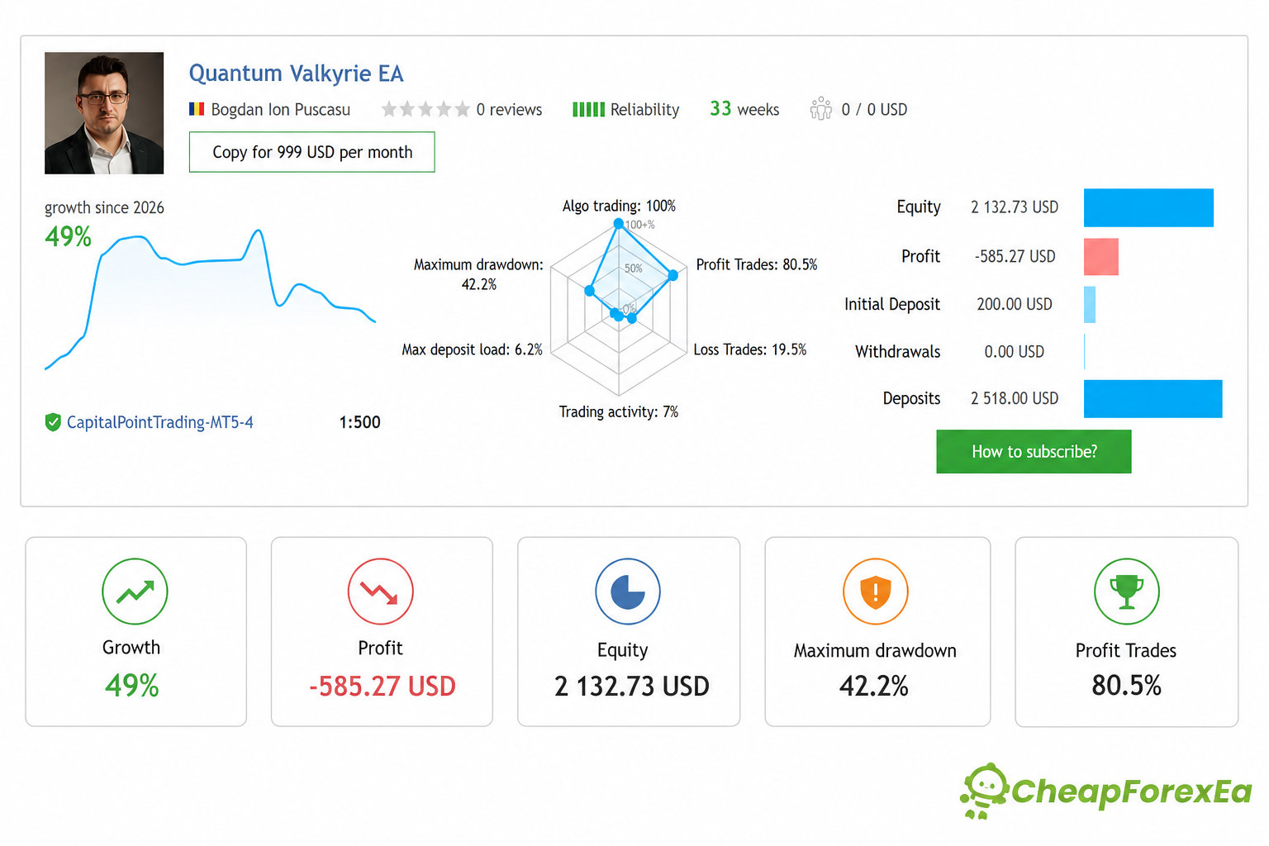
Task: Click Loss Trades: 19.5% label
Action: pyautogui.click(x=750, y=349)
